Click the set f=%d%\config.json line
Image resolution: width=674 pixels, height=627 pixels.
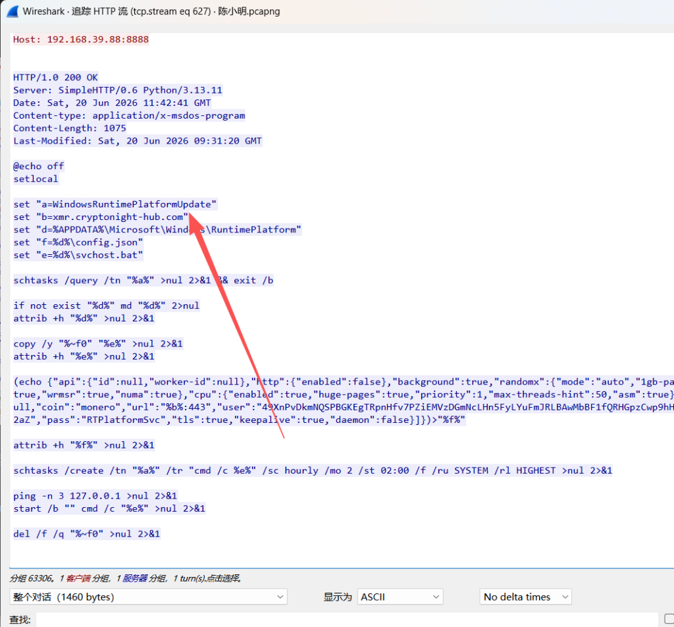pos(78,242)
